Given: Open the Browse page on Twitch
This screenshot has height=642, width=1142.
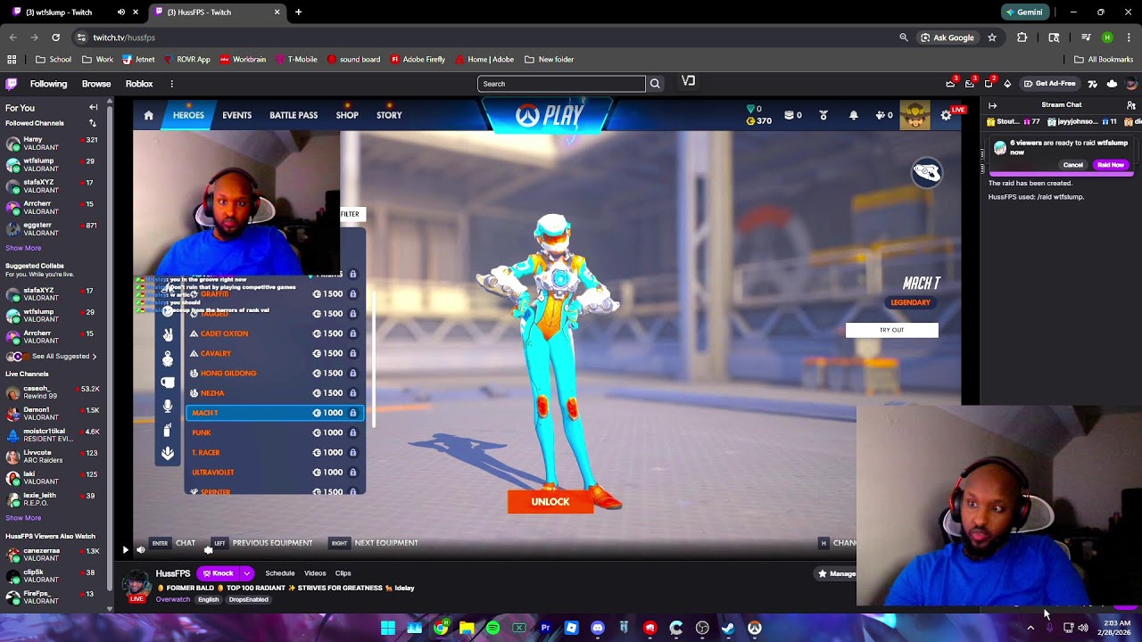Looking at the screenshot, I should (96, 84).
